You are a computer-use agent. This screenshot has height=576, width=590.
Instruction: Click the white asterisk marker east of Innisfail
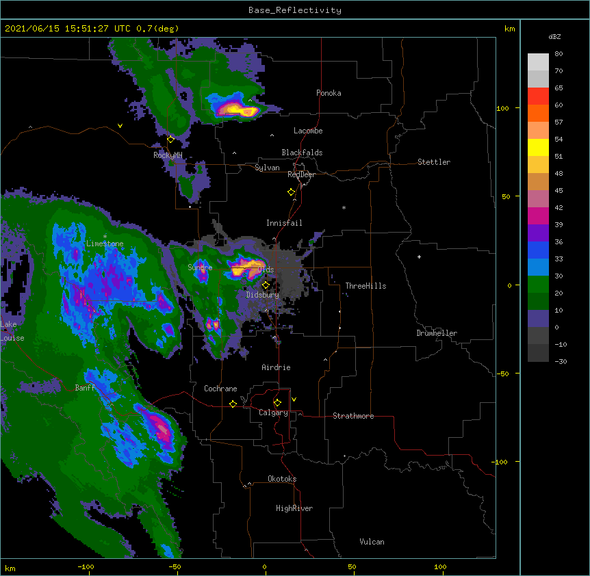tap(344, 207)
